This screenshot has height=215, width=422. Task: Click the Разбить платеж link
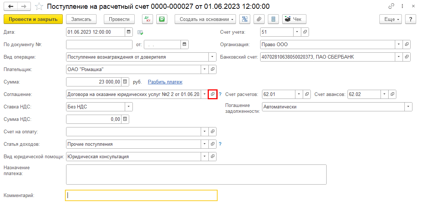click(x=165, y=82)
